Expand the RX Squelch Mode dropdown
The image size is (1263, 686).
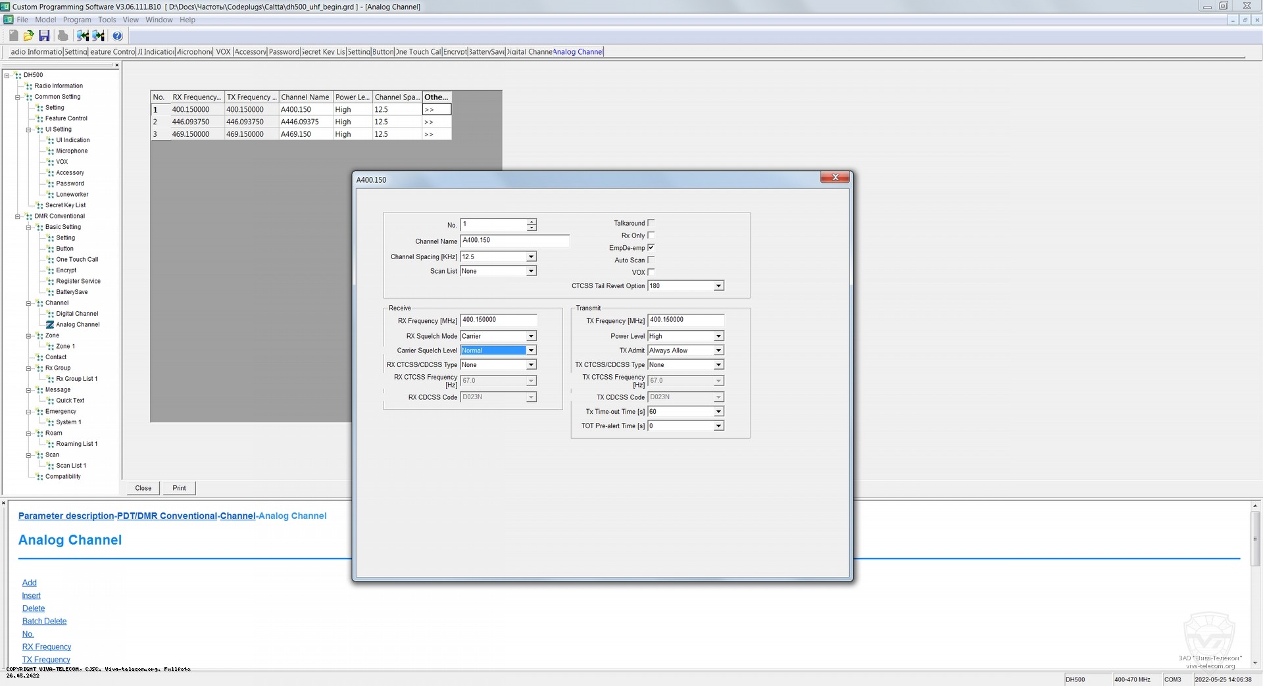click(531, 336)
